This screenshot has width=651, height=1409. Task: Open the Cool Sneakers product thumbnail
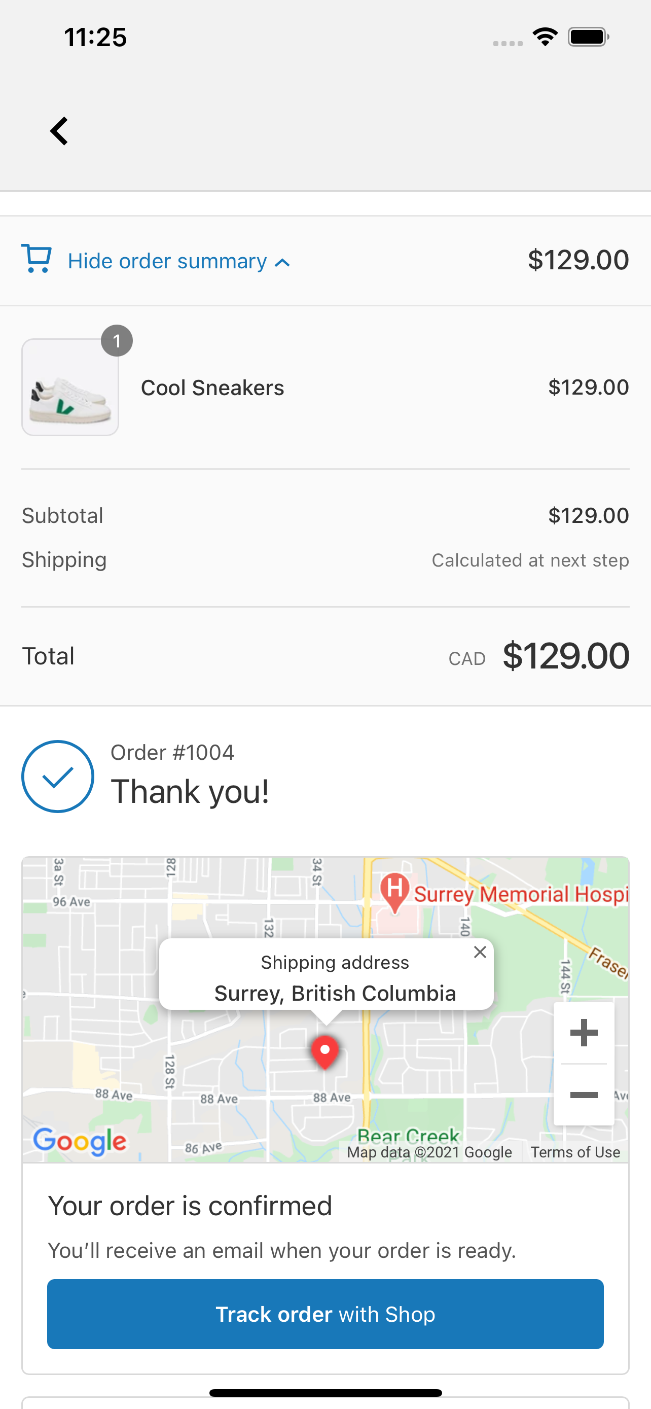[70, 388]
